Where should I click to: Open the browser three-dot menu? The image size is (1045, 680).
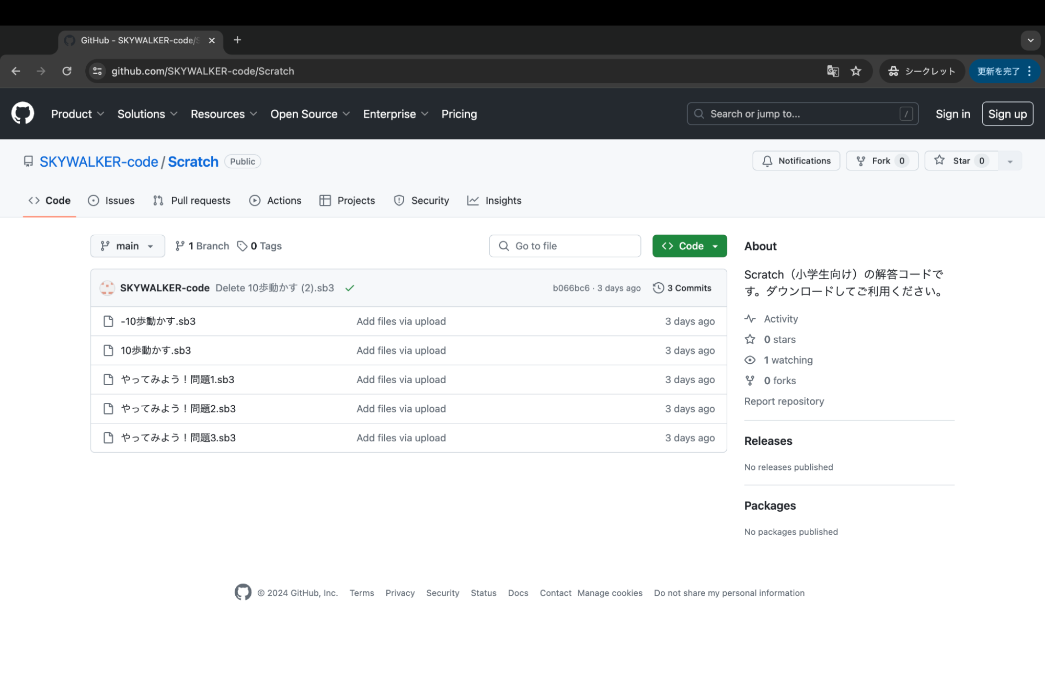click(1029, 71)
